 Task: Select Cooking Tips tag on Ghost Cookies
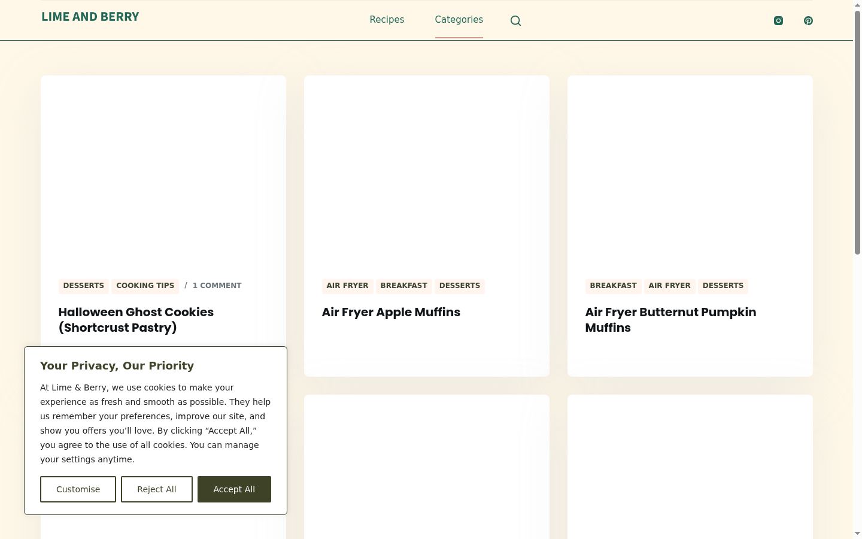pyautogui.click(x=145, y=286)
